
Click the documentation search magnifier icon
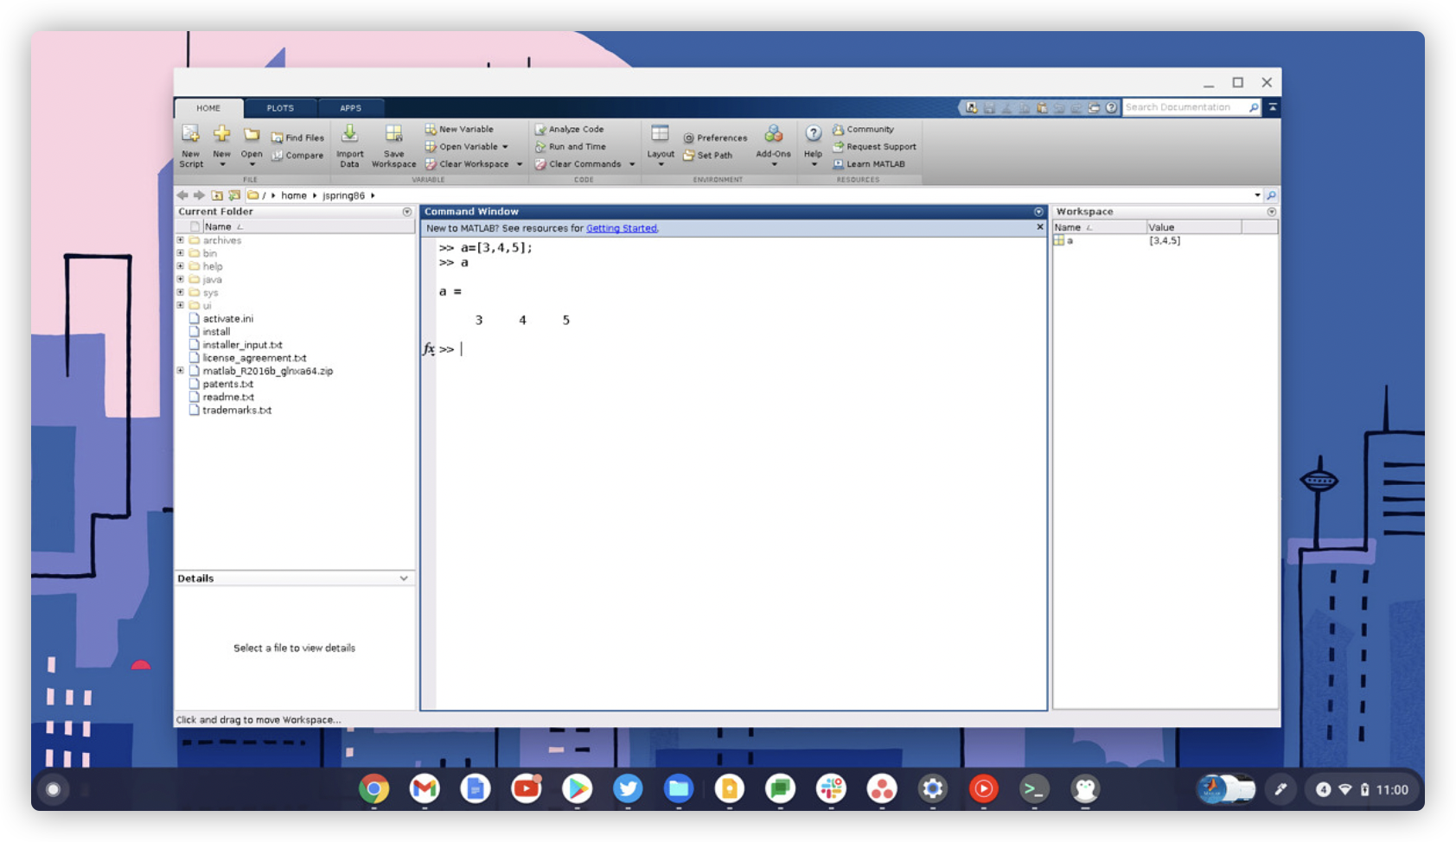coord(1254,107)
